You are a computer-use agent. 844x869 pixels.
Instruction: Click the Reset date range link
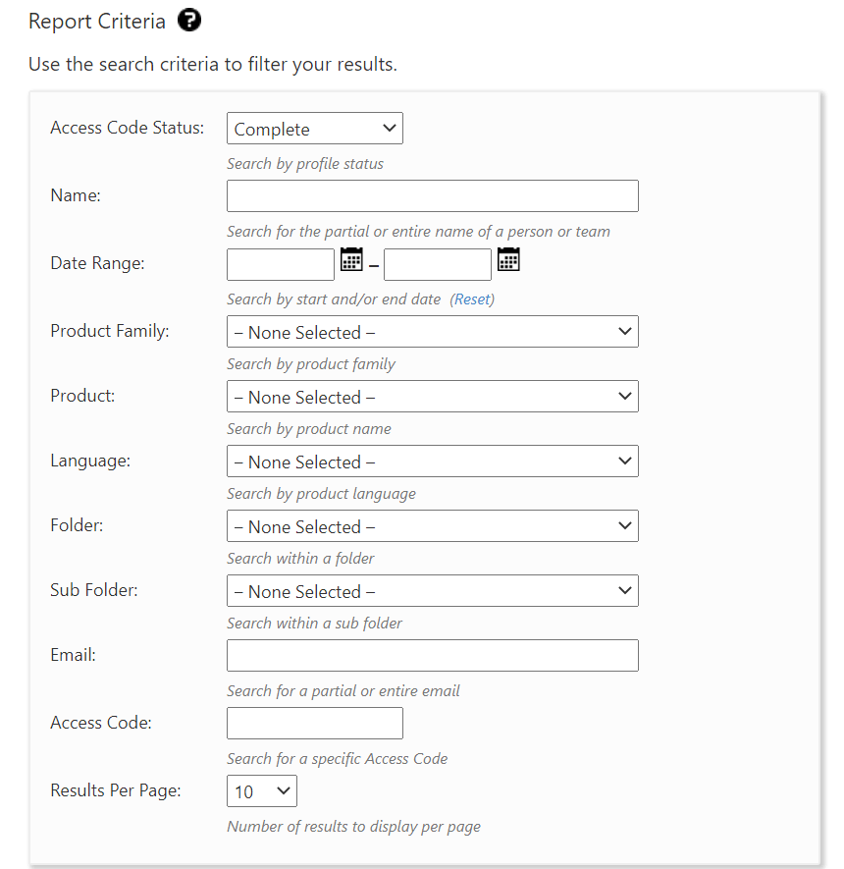click(472, 299)
